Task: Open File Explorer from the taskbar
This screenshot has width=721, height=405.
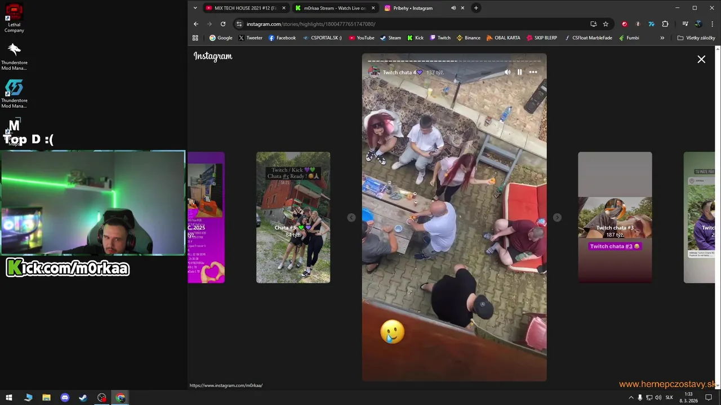Action: pyautogui.click(x=46, y=398)
